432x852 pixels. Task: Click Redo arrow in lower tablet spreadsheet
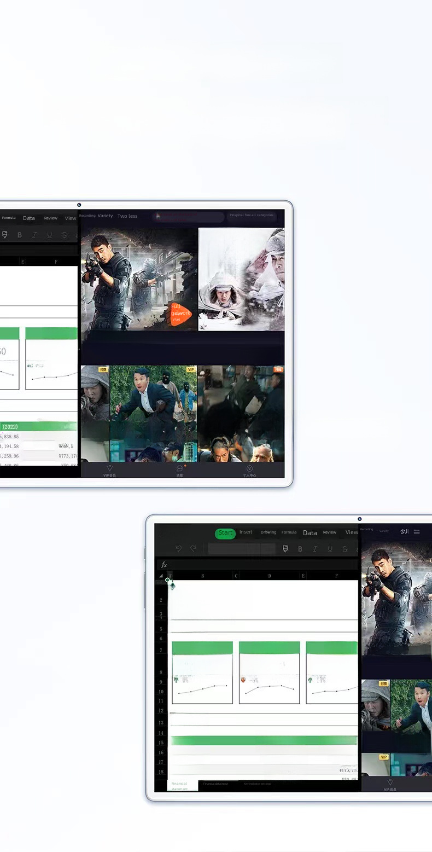point(193,548)
